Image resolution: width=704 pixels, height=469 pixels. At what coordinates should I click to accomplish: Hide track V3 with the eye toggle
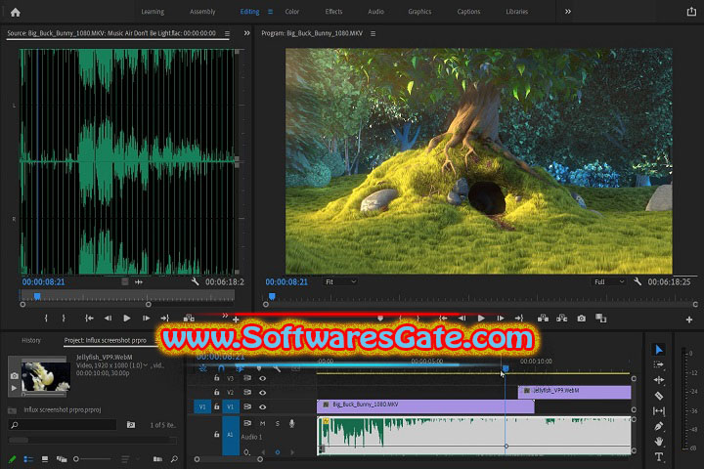click(263, 378)
